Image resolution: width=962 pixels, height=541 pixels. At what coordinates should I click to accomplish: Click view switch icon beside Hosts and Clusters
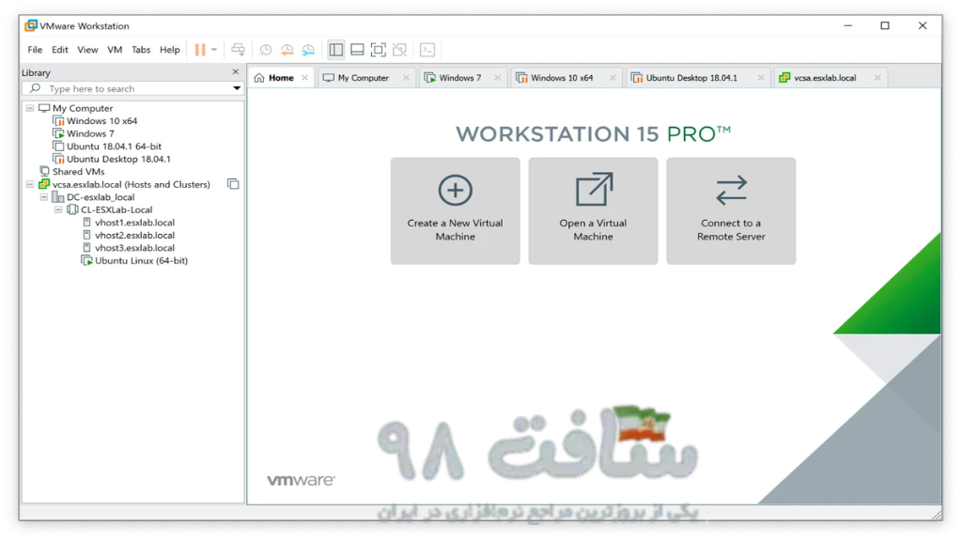(233, 184)
